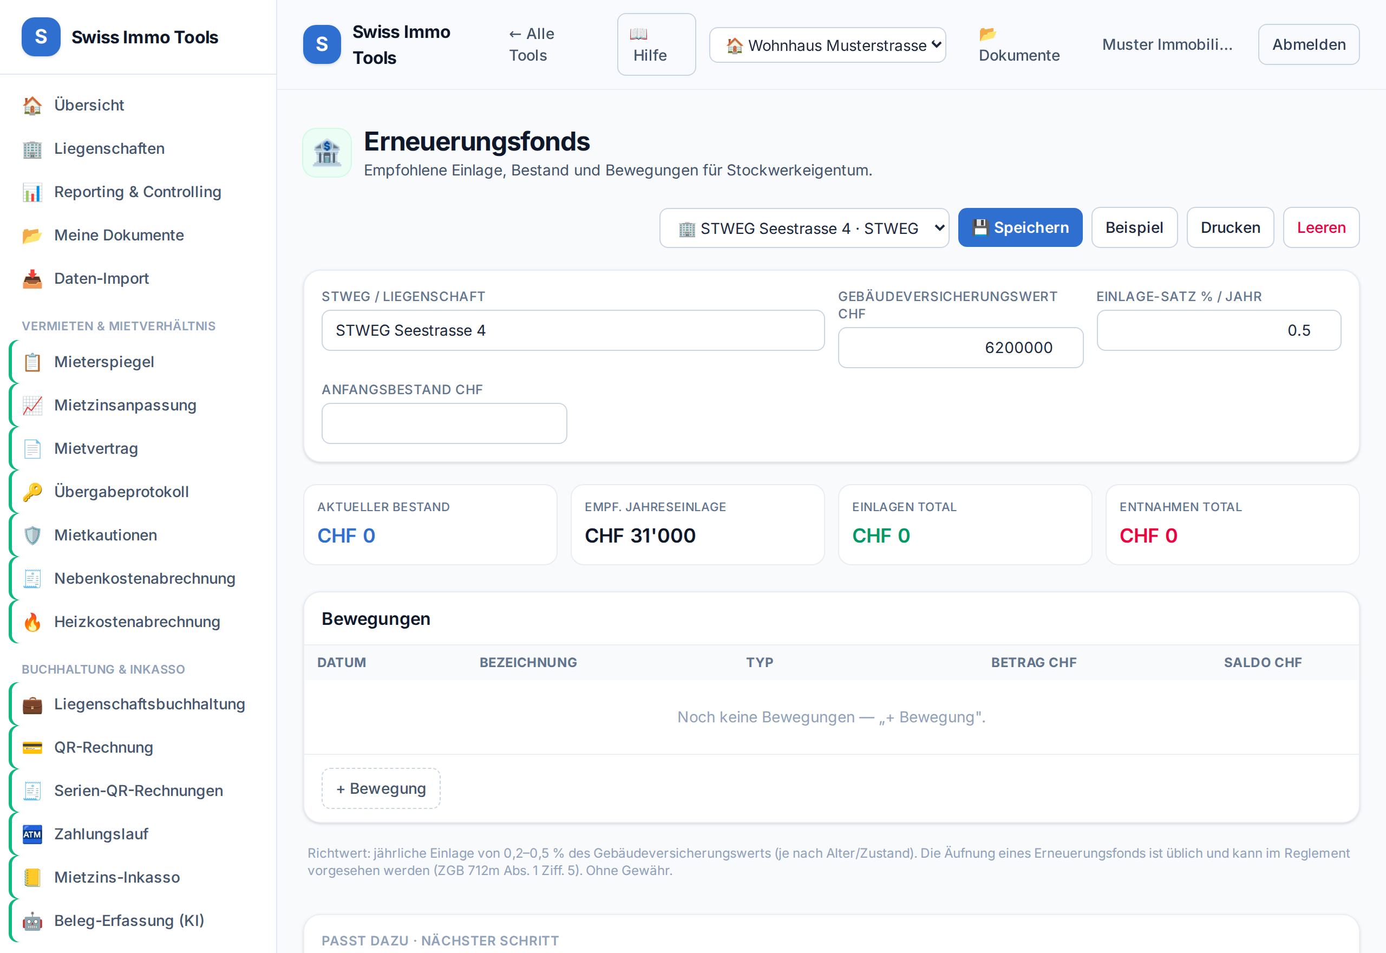The height and width of the screenshot is (953, 1386).
Task: Click the Daten-Import inbox icon
Action: tap(32, 279)
